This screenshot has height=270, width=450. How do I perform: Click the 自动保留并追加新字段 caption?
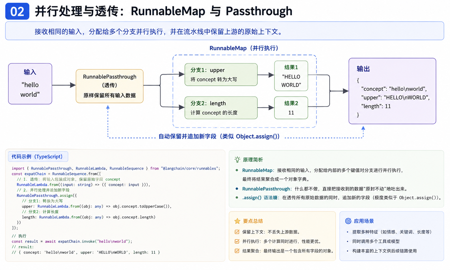click(219, 136)
